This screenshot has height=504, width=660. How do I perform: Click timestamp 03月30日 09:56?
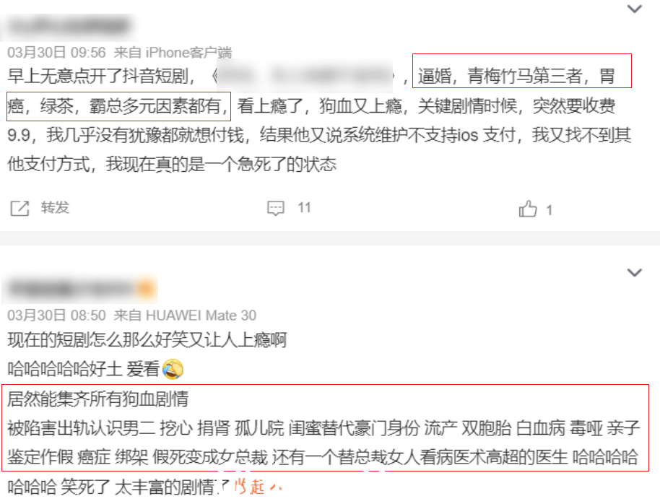(57, 53)
